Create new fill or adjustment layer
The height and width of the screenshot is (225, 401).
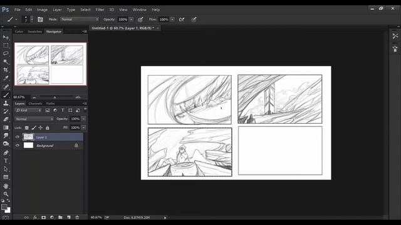(52, 217)
